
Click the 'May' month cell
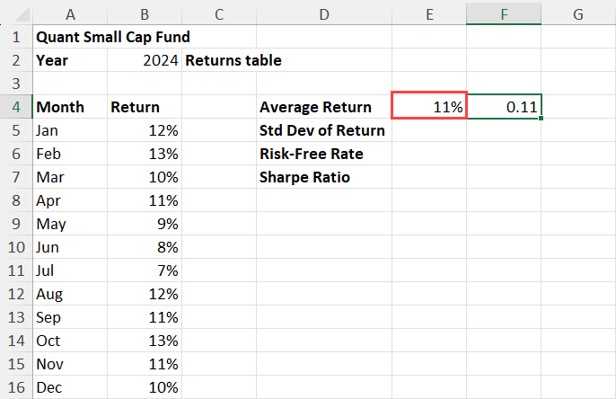[x=70, y=224]
